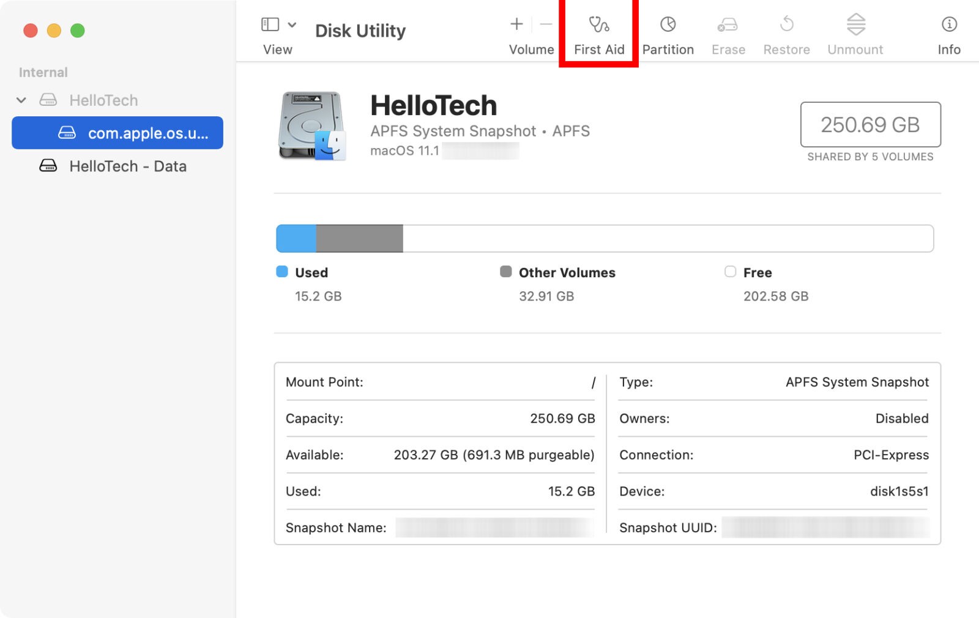The image size is (979, 618).
Task: Click the HelloTech volume title
Action: click(434, 105)
